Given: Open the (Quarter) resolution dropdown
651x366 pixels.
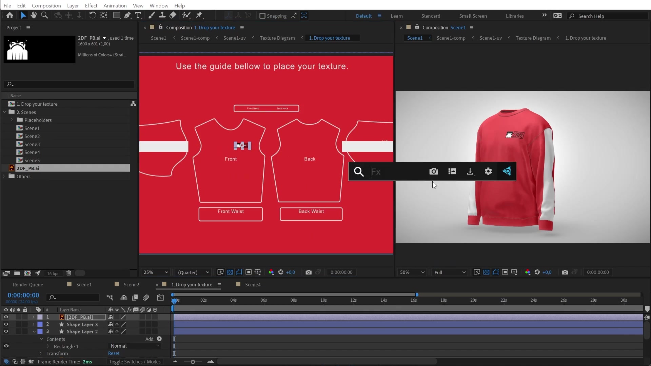Looking at the screenshot, I should pos(194,272).
